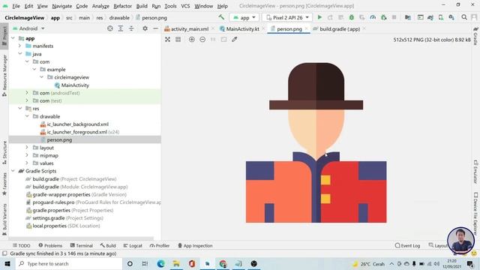Screen dimensions: 480x270
Task: Click the Select Opened File target icon
Action: click(110, 28)
